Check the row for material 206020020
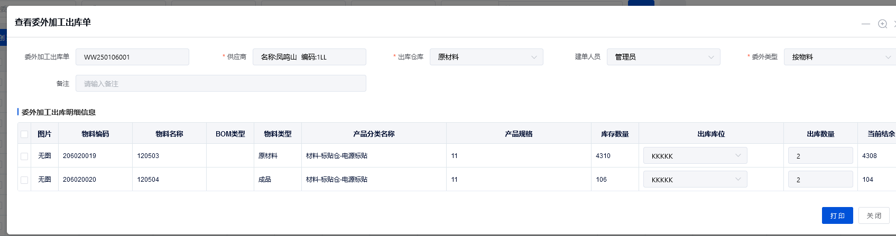Viewport: 896px width, 236px height. pyautogui.click(x=24, y=180)
